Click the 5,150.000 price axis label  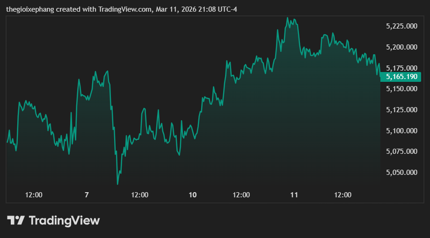click(401, 89)
